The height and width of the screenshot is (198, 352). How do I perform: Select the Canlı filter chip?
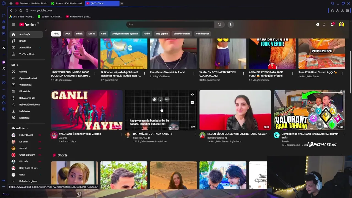tap(104, 34)
